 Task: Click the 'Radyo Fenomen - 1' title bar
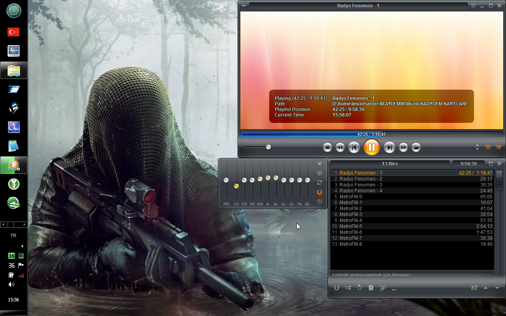(x=358, y=6)
